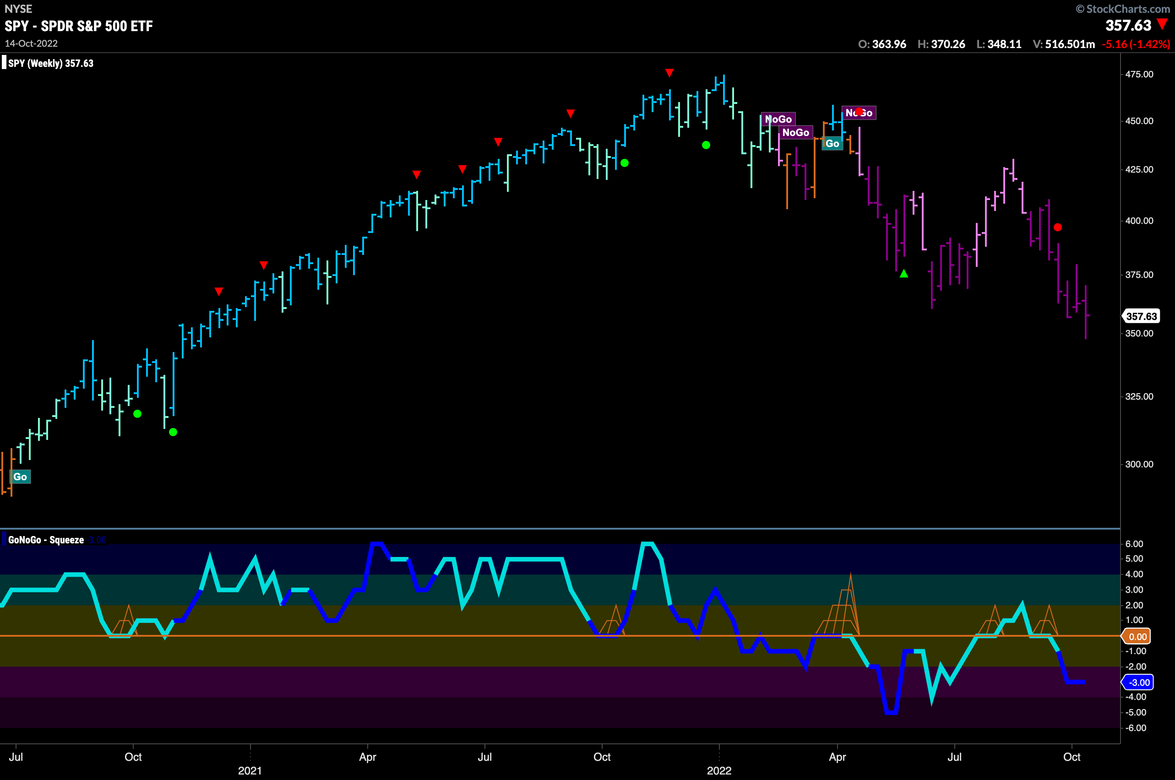The image size is (1175, 780).
Task: Select the red dot near the 400.00 level in September 2022
Action: click(1058, 227)
